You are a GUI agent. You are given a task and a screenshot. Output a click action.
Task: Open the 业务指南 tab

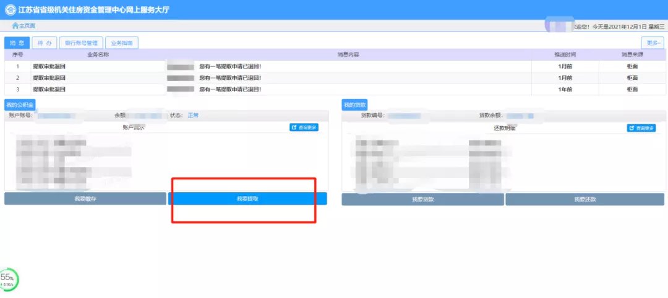[x=122, y=43]
